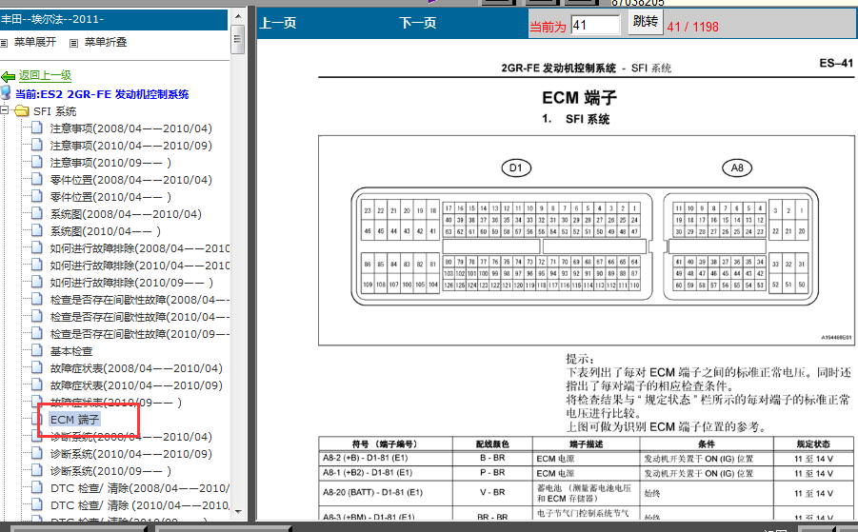Click the A8-1 (+B2) - D1-81 (E1) cell
Viewport: 858px width, 532px height.
386,473
